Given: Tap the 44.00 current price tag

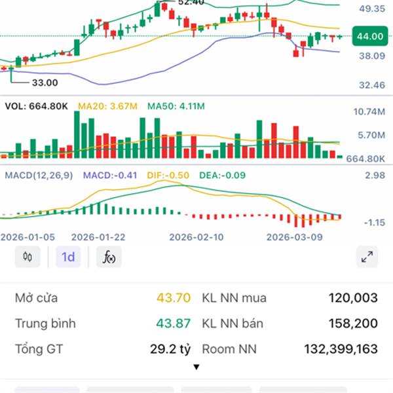Looking at the screenshot, I should coord(370,36).
